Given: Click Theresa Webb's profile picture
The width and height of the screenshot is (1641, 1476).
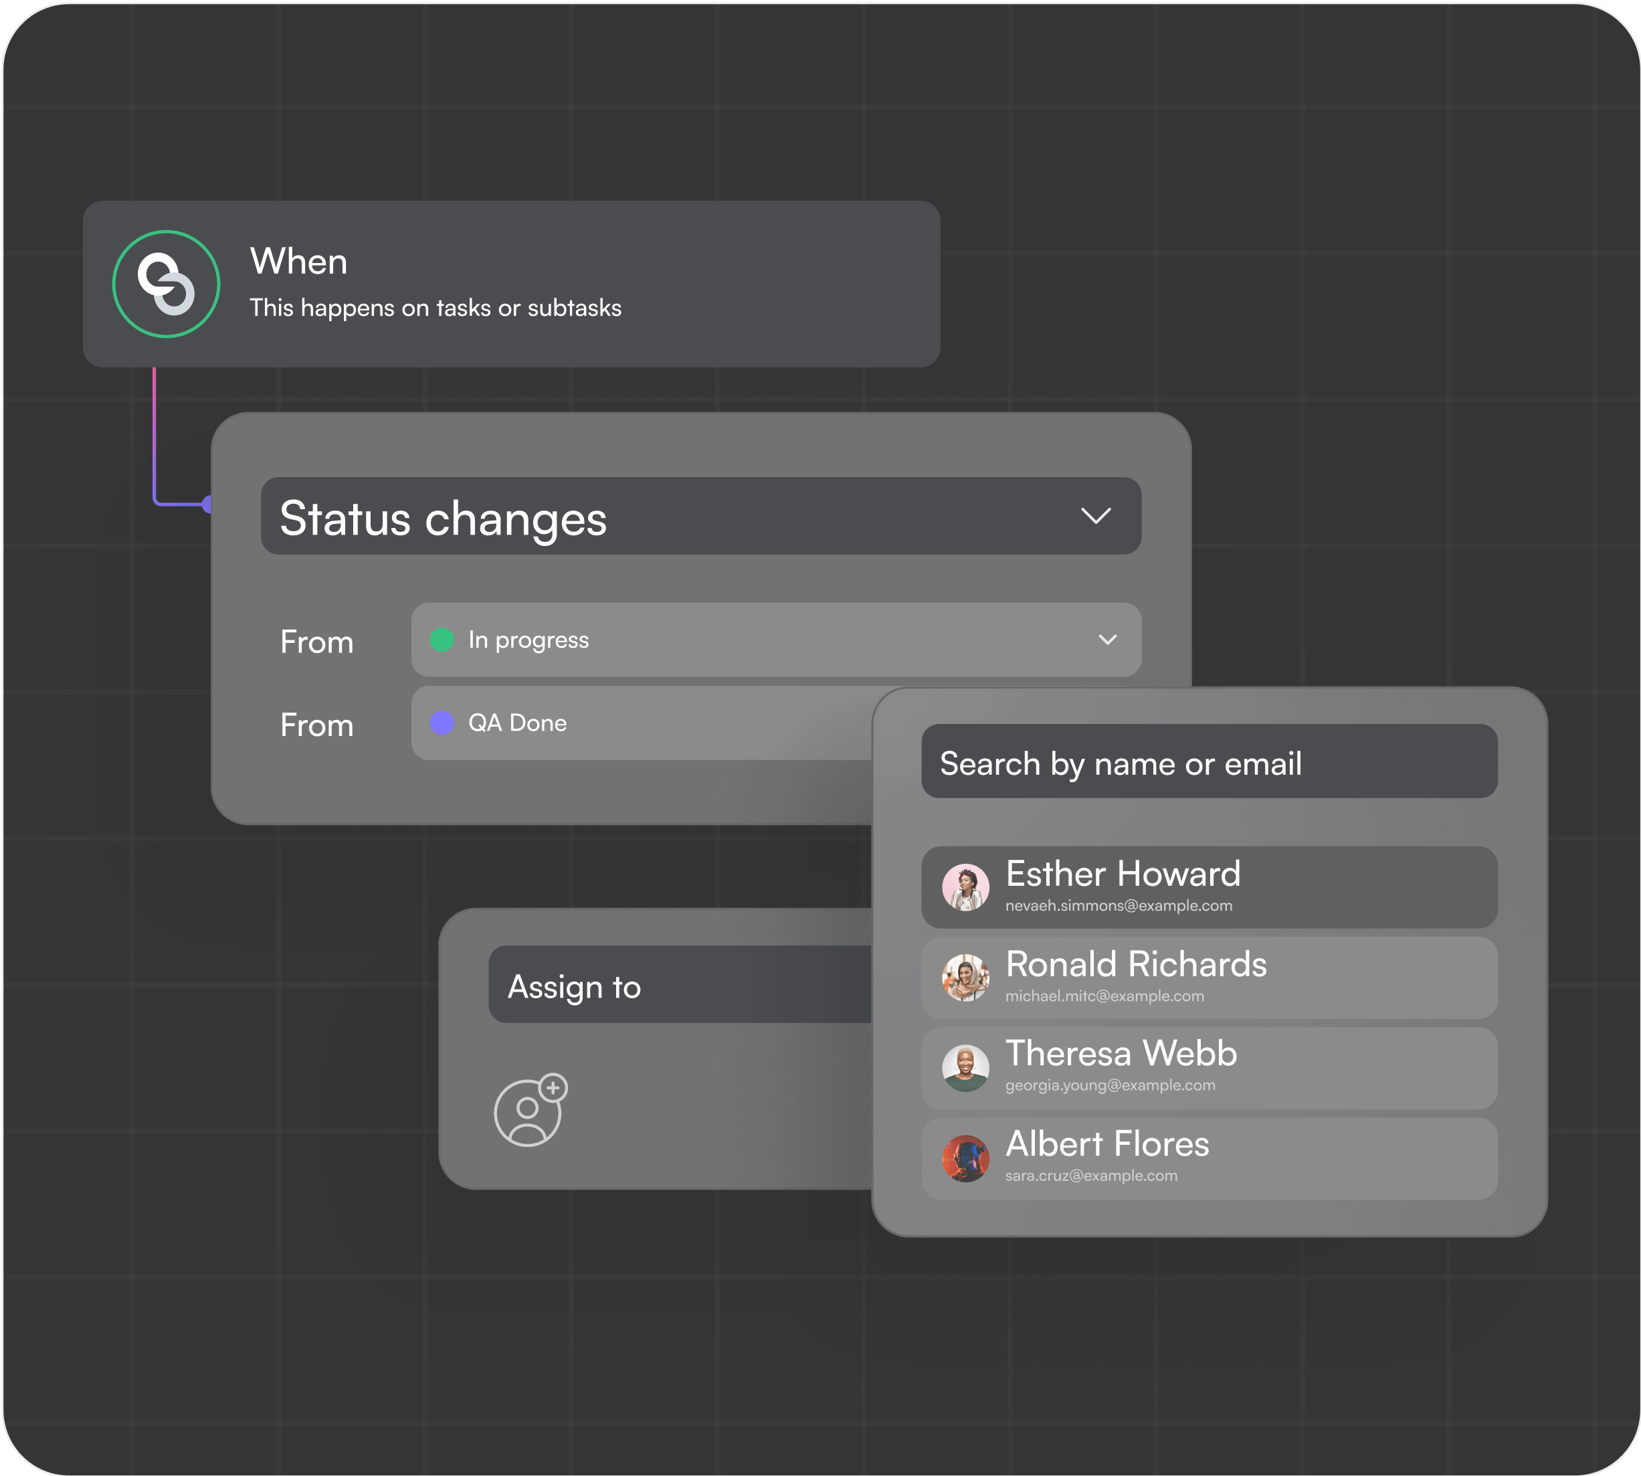Looking at the screenshot, I should (965, 1068).
